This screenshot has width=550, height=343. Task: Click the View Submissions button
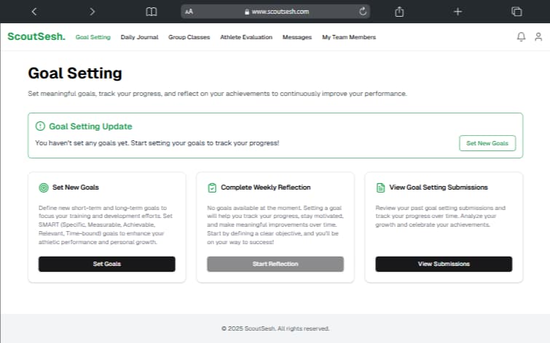pos(444,264)
